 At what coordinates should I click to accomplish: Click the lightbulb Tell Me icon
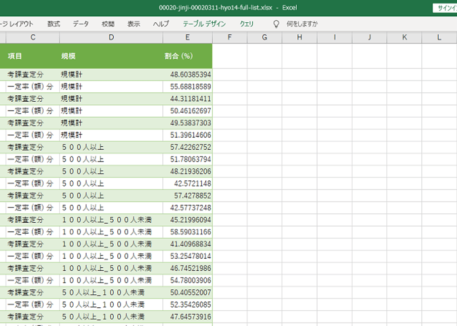pos(276,24)
